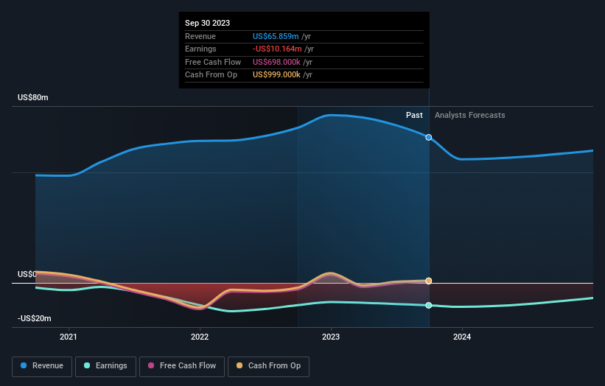Click the -US$20m y-axis label

click(34, 318)
